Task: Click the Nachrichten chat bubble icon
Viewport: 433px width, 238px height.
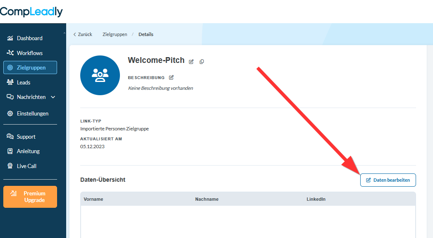Action: pyautogui.click(x=10, y=97)
